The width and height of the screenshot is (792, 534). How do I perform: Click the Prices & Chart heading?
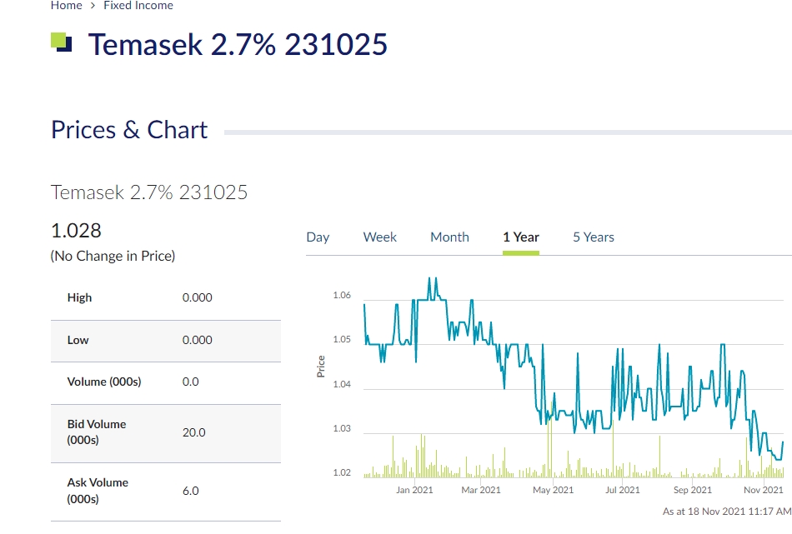[129, 131]
